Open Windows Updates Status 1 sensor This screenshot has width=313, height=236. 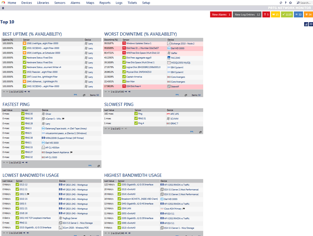tap(139, 43)
